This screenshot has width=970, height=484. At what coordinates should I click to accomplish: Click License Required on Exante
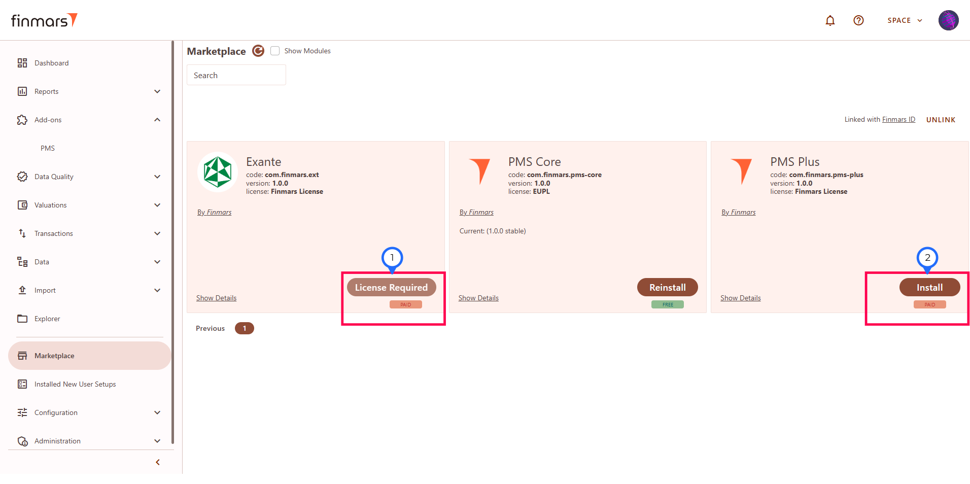pos(391,287)
